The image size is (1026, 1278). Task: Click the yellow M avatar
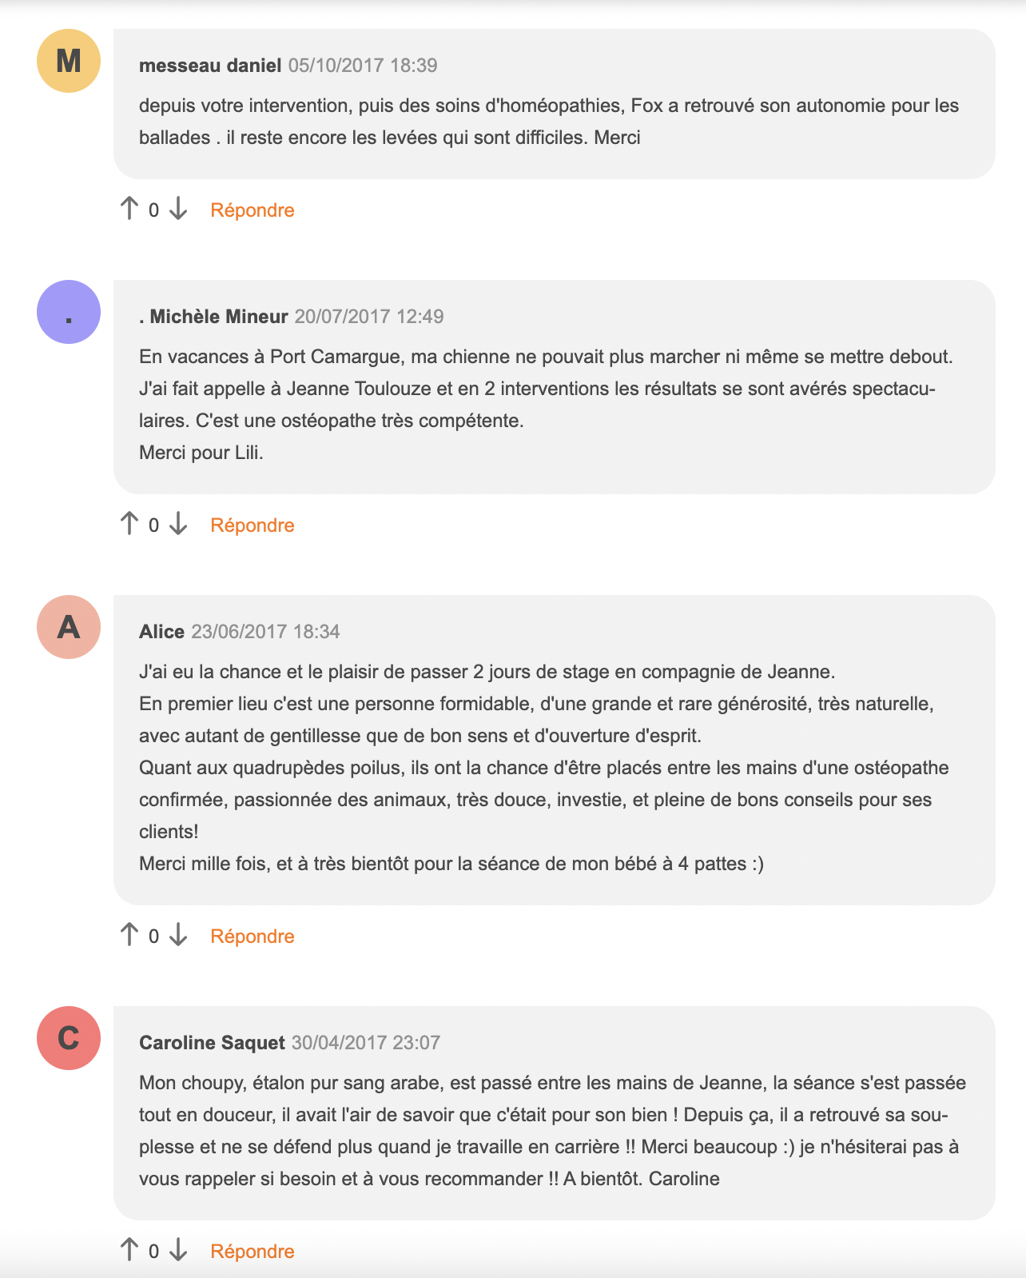[x=69, y=61]
